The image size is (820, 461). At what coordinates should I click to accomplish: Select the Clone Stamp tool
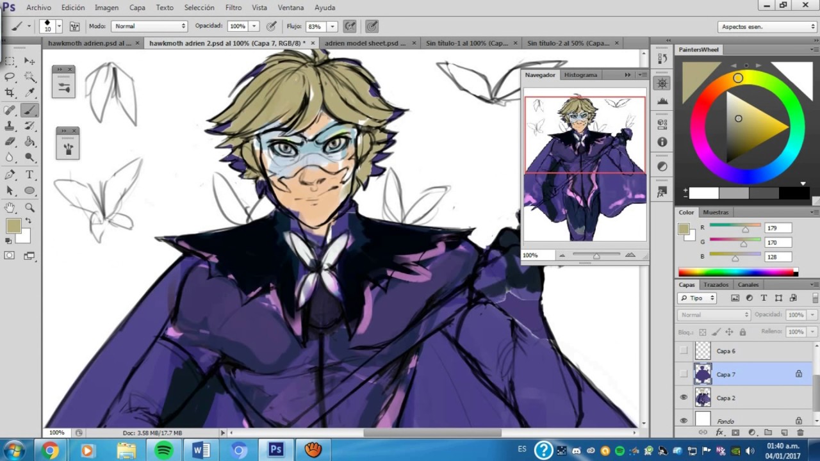point(10,126)
